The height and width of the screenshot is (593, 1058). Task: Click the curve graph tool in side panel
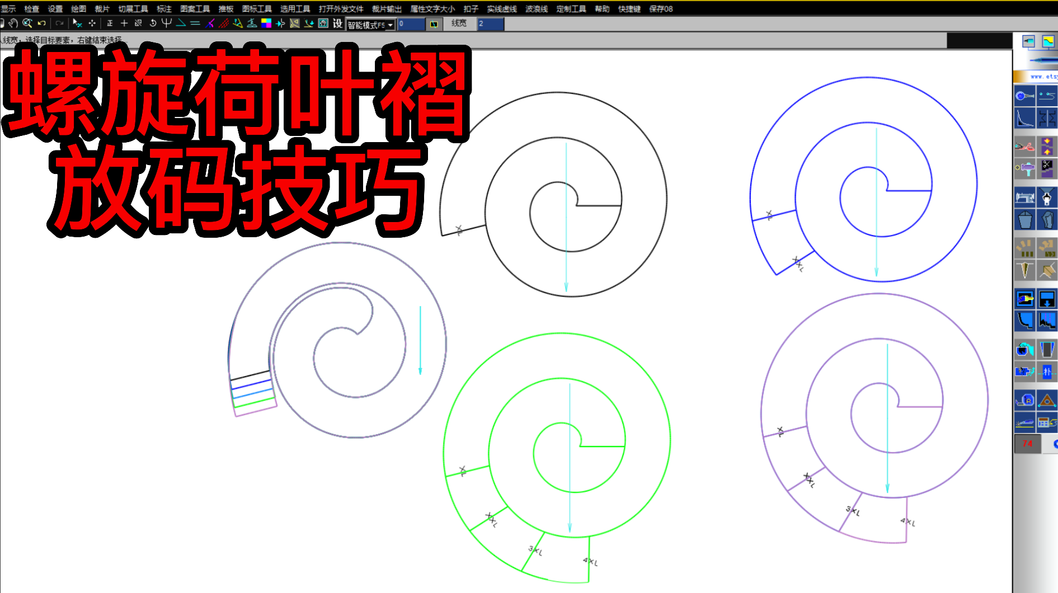[x=1025, y=118]
